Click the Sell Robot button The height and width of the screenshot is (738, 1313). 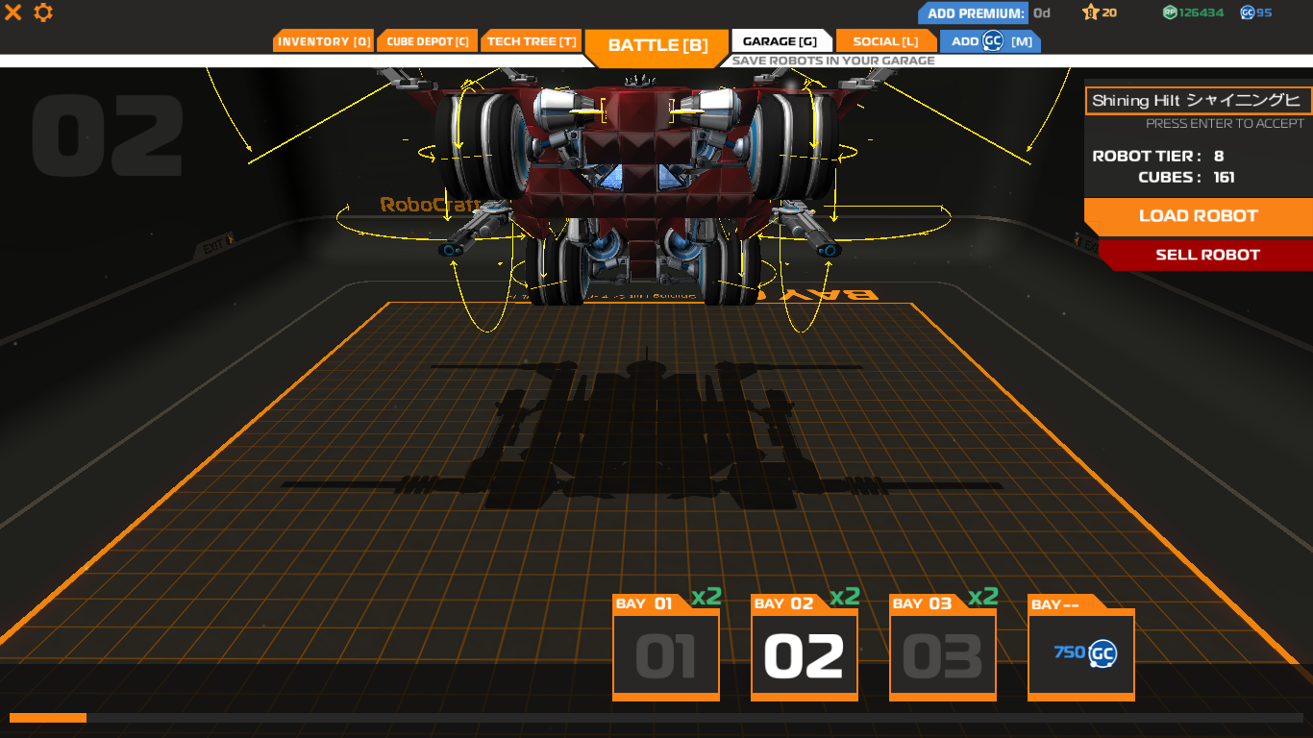tap(1206, 255)
